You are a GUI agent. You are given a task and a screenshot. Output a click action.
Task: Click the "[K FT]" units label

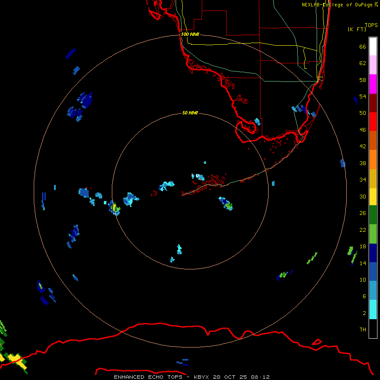[x=357, y=29]
